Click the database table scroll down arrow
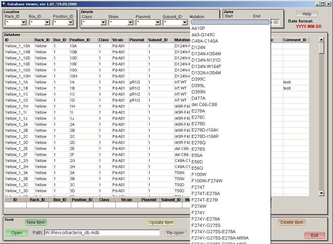Image resolution: width=333 pixels, height=244 pixels. pos(322,193)
